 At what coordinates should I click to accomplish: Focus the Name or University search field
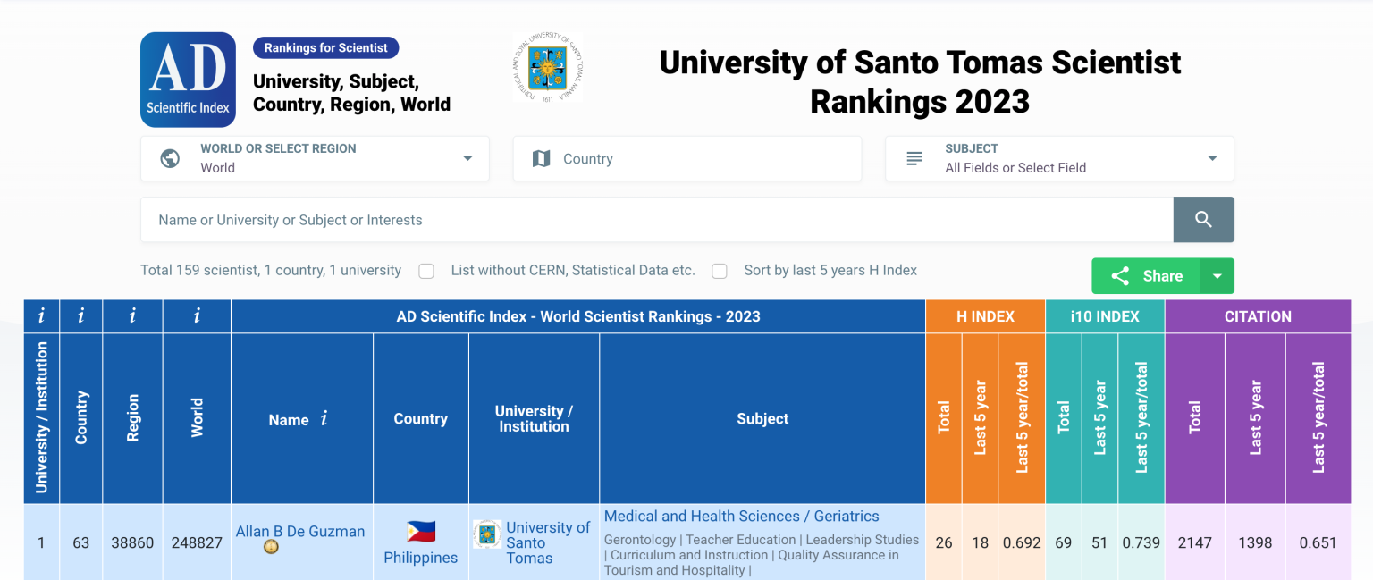point(657,220)
